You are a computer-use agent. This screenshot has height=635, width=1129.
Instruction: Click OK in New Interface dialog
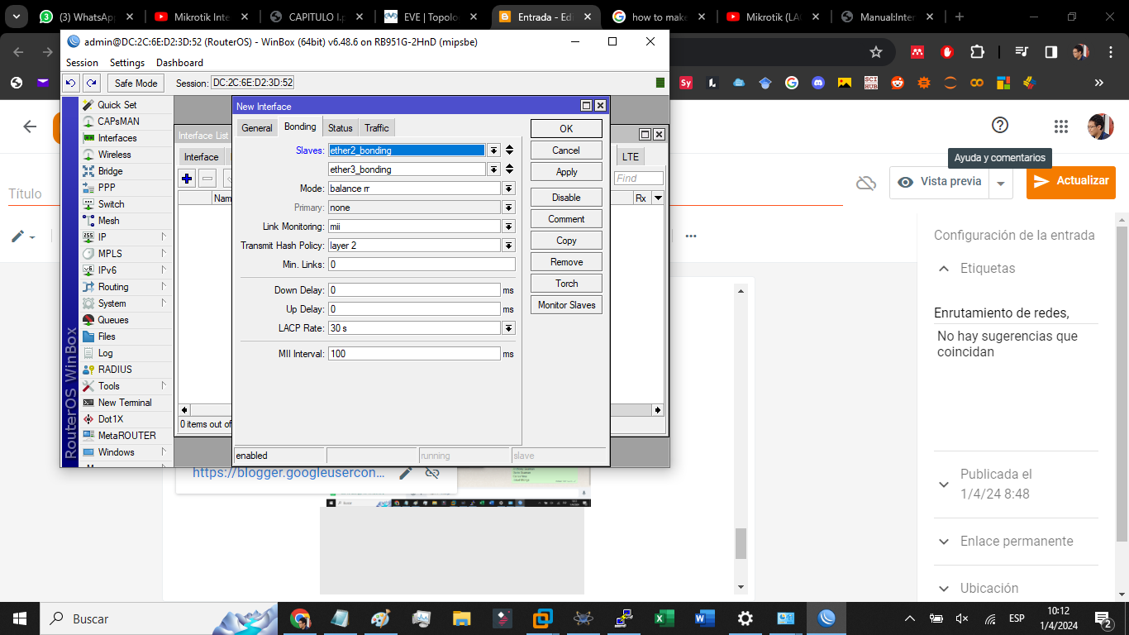566,128
